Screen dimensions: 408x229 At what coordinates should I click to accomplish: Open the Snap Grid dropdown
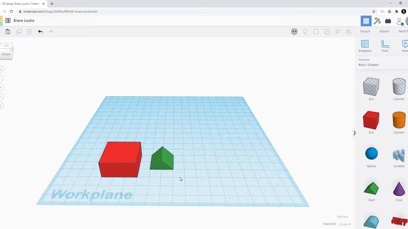point(344,224)
